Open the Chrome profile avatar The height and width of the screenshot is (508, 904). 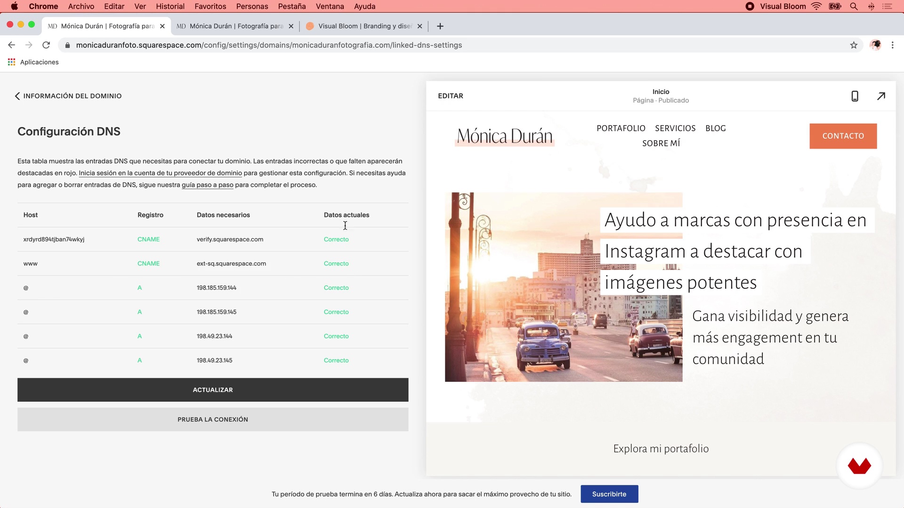click(x=875, y=45)
